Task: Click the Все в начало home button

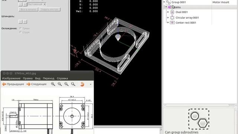Action: 28,9
